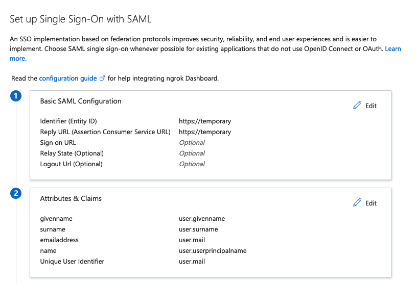Click the Unique User Identifier label
The width and height of the screenshot is (417, 283).
tap(72, 262)
